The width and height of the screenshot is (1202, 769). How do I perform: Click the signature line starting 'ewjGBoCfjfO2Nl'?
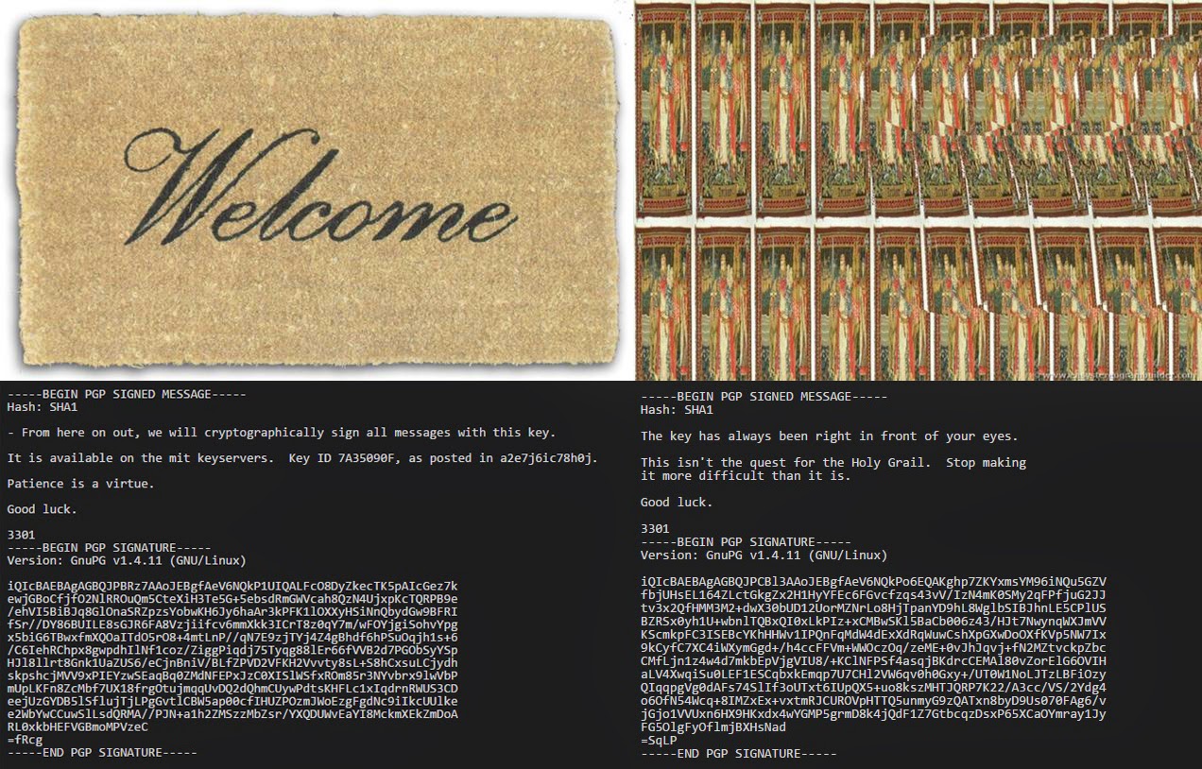click(x=232, y=599)
